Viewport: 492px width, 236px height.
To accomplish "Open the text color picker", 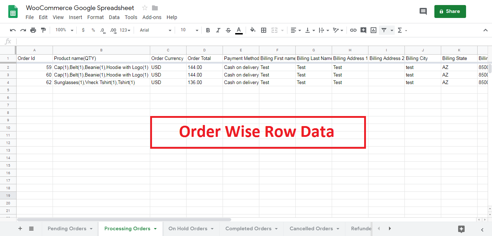I will [x=238, y=31].
